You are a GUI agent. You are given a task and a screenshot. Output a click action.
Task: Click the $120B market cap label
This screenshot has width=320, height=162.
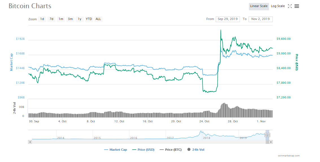20,83
